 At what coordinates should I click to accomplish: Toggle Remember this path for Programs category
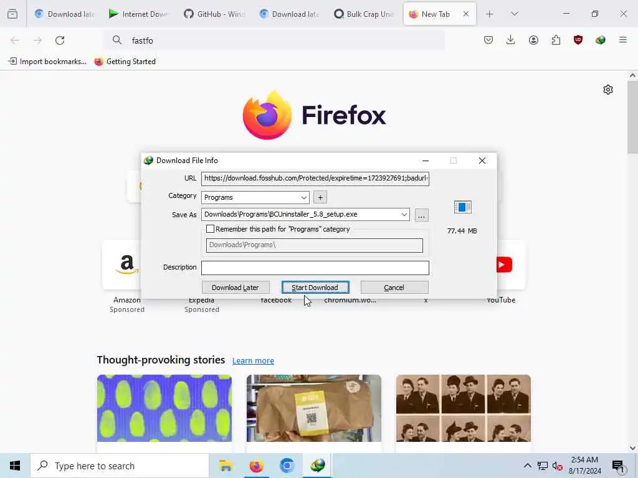click(x=211, y=229)
